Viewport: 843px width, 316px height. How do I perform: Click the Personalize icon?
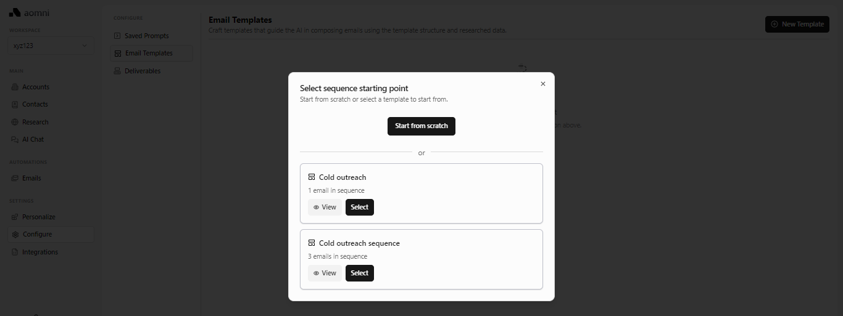[15, 217]
